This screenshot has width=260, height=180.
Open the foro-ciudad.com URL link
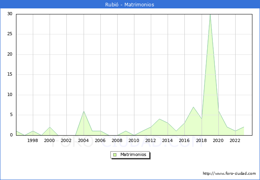229,174
